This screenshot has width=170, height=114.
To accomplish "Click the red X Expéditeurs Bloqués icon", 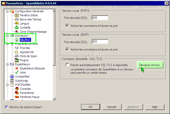I will pyautogui.click(x=17, y=68).
